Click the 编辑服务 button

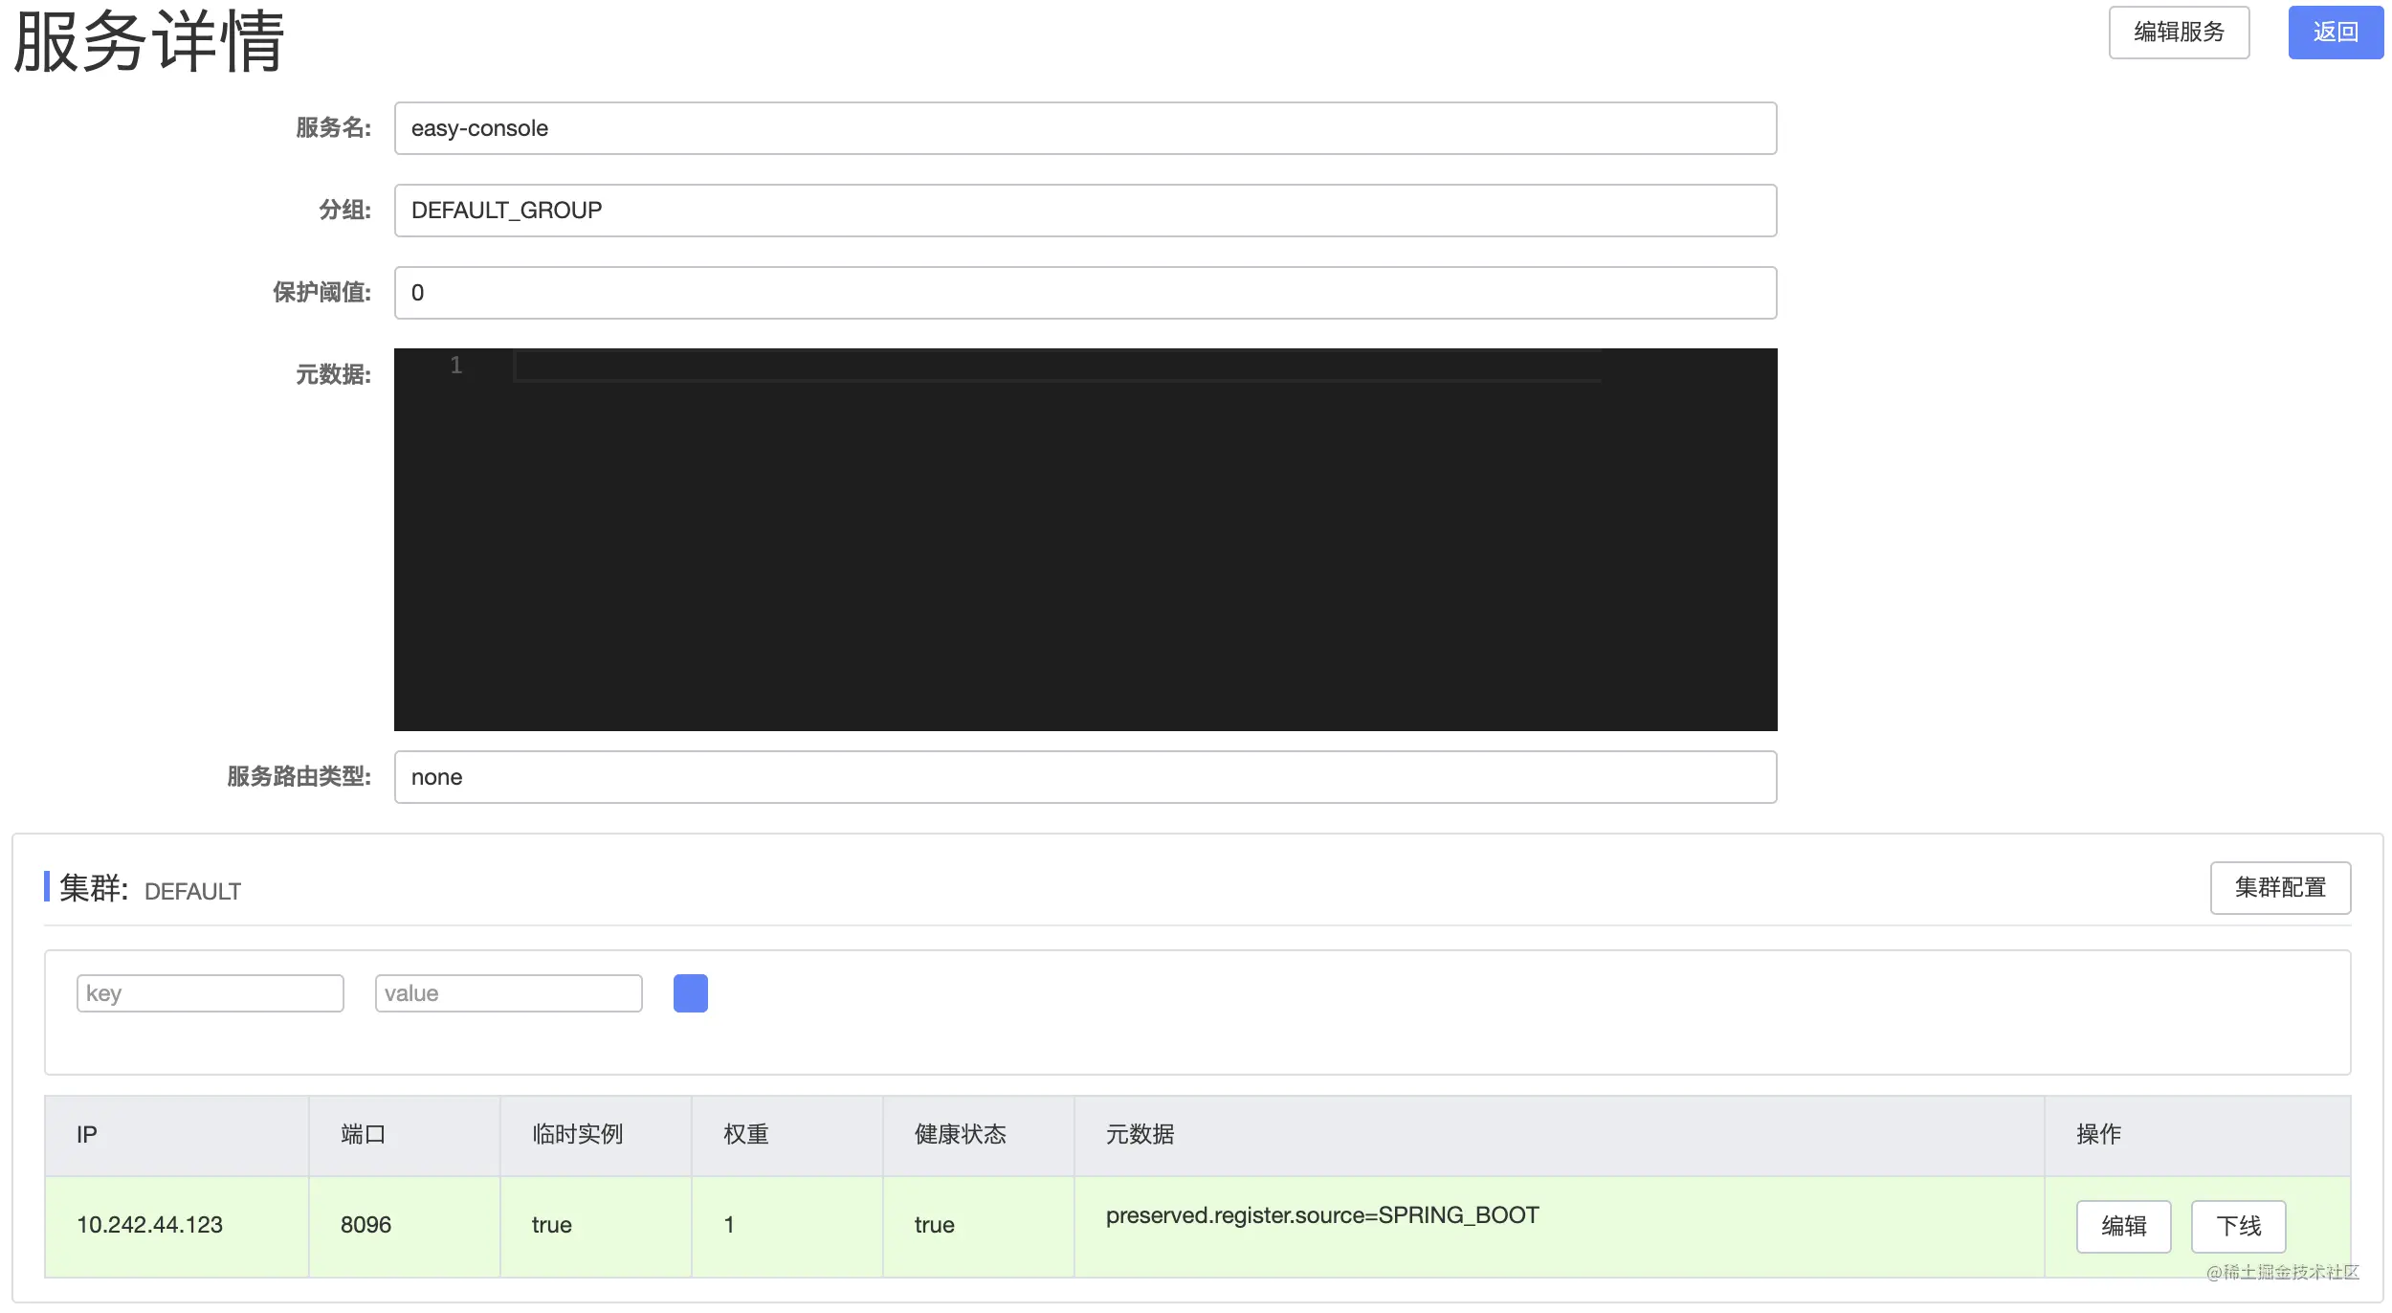tap(2178, 33)
